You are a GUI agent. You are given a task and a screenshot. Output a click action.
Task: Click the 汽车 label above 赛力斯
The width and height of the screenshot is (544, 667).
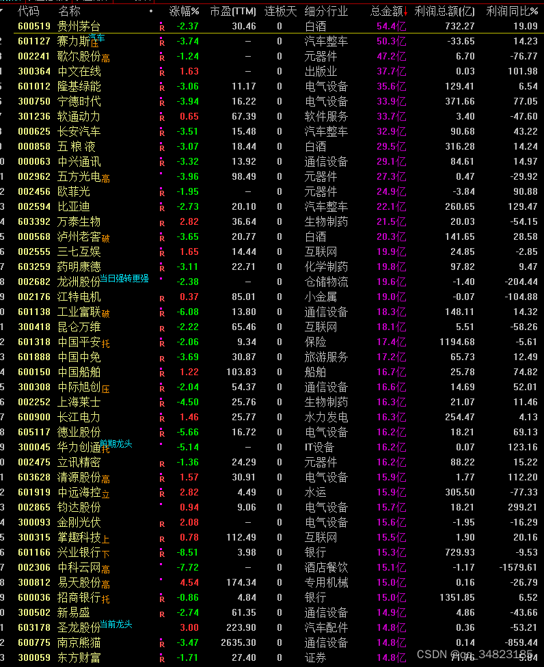coord(97,38)
